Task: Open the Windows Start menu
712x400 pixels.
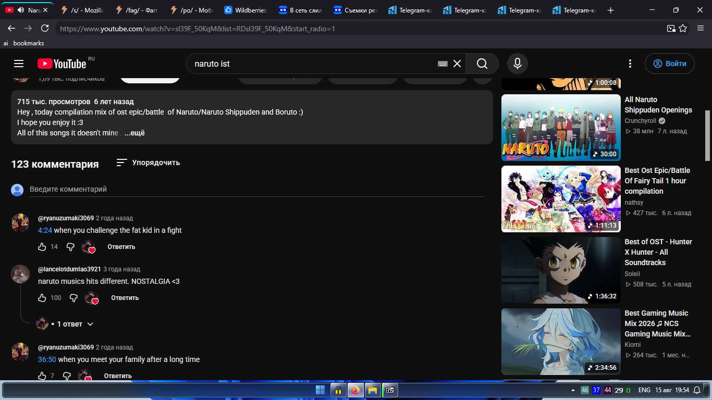Action: tap(321, 390)
